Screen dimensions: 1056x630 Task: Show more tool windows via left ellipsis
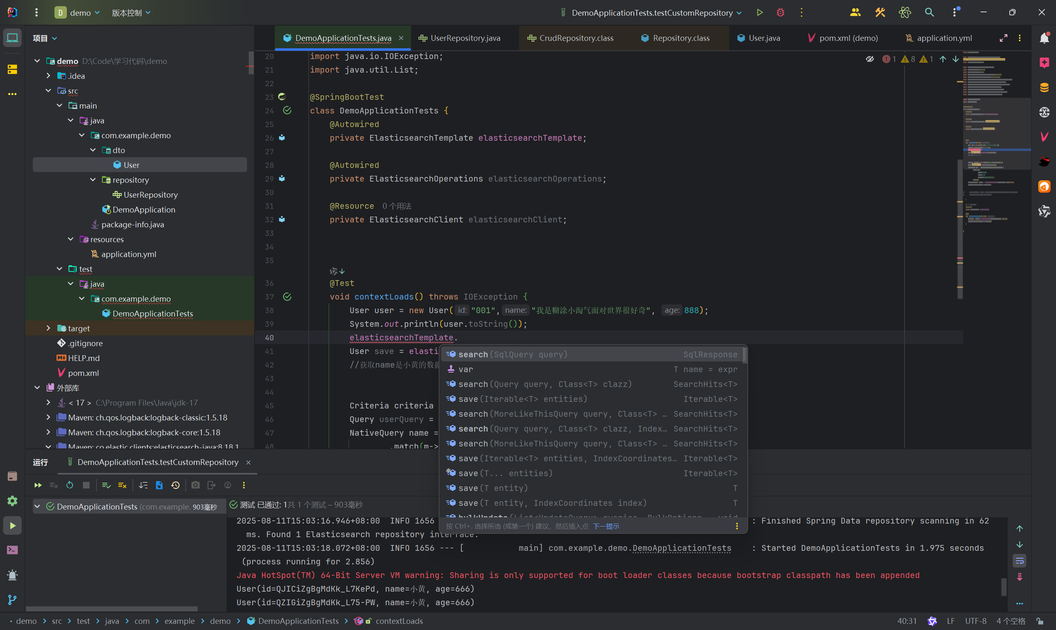pyautogui.click(x=12, y=94)
